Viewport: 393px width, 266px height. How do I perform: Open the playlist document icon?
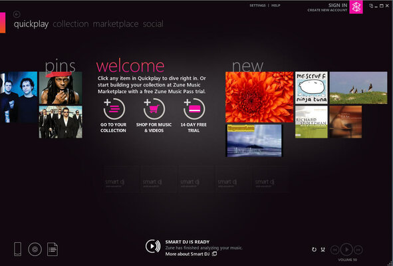click(x=53, y=249)
